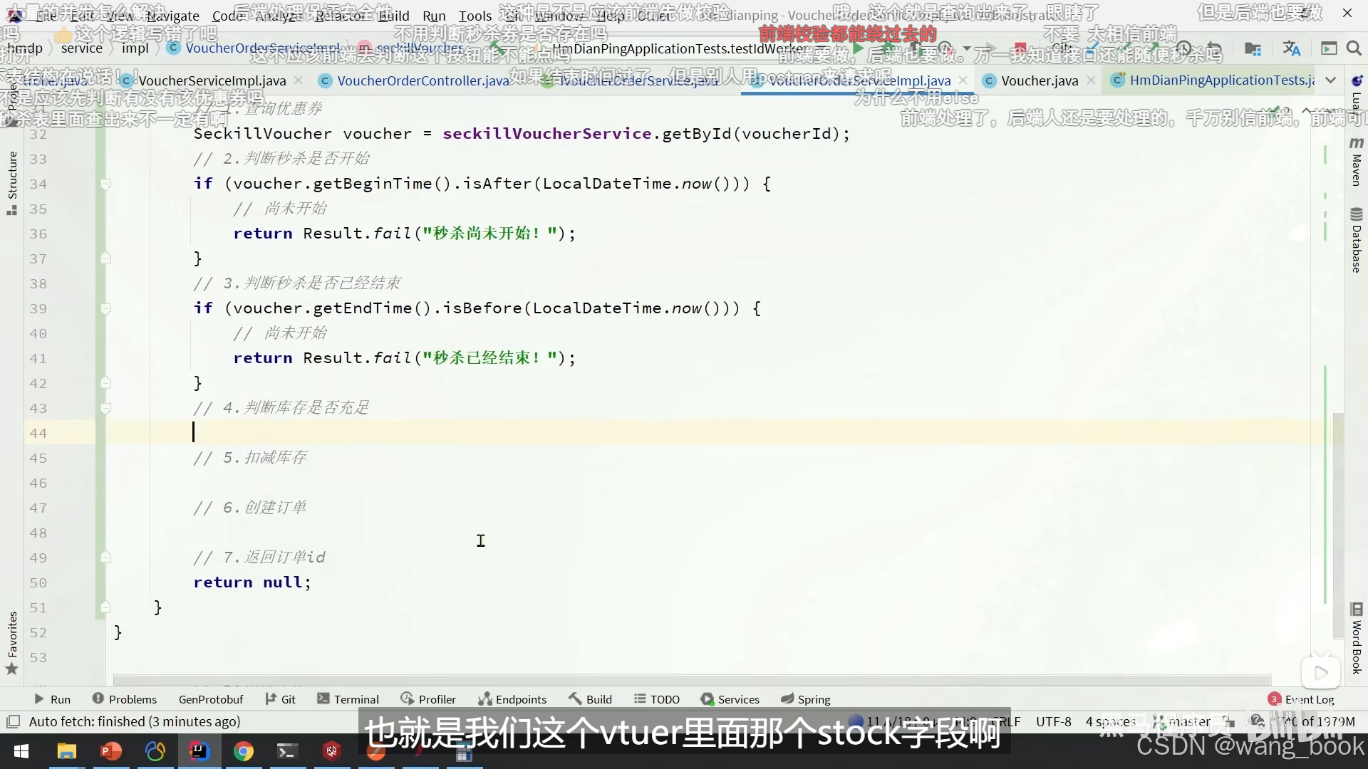Open Chrome from the taskbar
Viewport: 1368px width, 769px height.
(244, 751)
